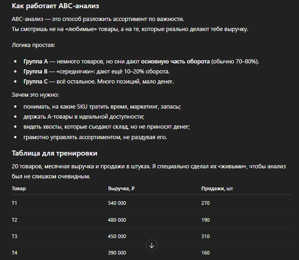Click the T2 row label
The height and width of the screenshot is (260, 299).
click(15, 220)
